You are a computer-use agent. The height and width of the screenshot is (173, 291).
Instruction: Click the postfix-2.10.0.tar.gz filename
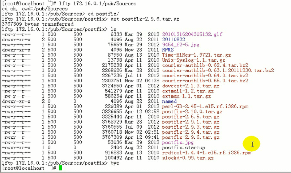tap(192, 112)
